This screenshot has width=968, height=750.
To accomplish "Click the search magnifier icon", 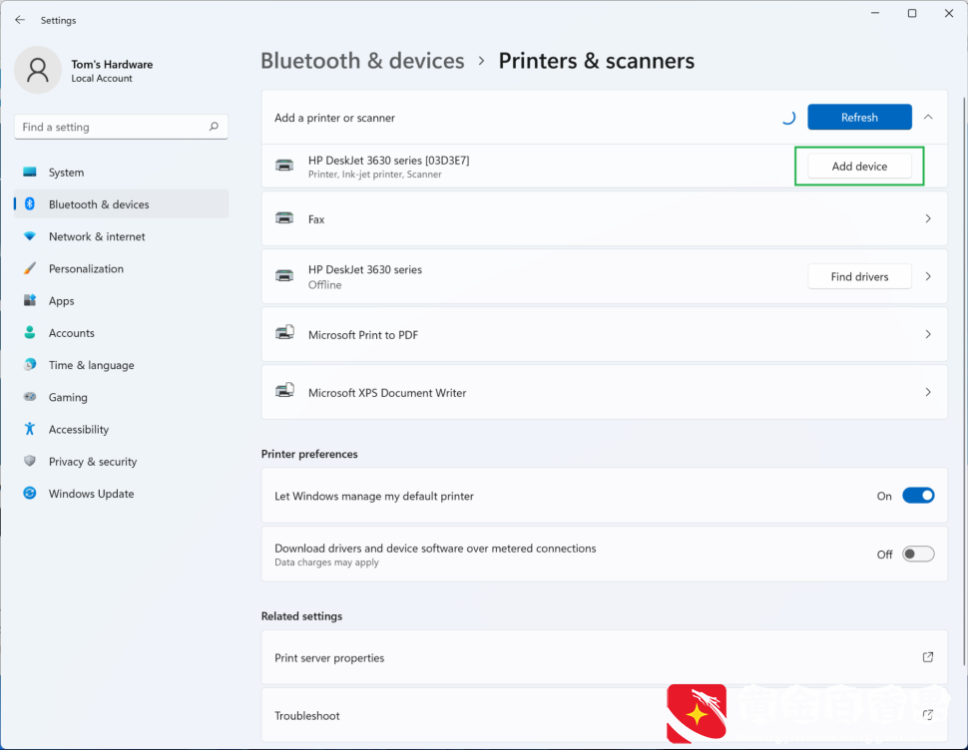I will (x=214, y=127).
